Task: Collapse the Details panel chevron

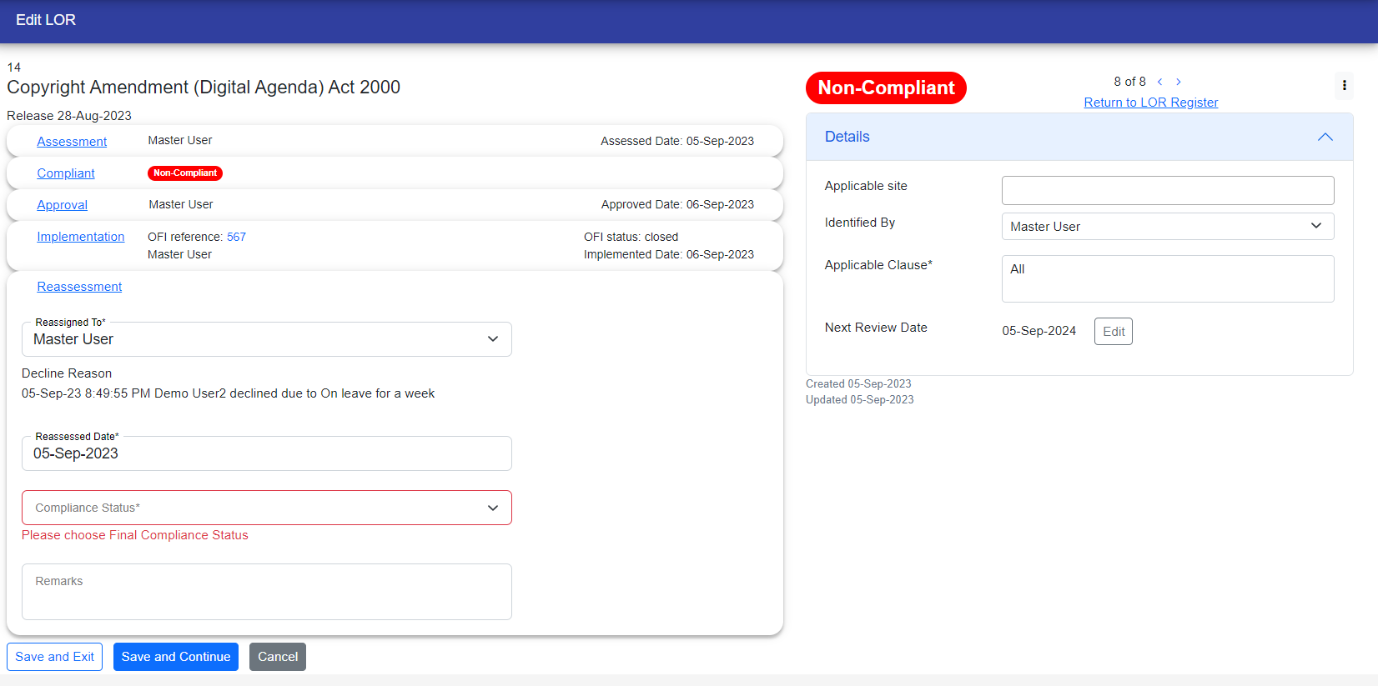Action: (x=1325, y=137)
